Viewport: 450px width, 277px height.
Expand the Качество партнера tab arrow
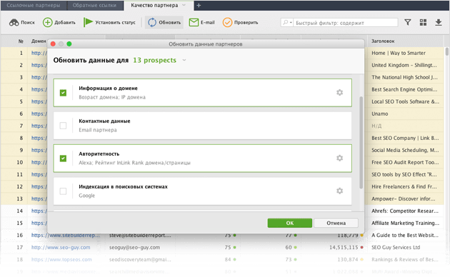(x=184, y=5)
